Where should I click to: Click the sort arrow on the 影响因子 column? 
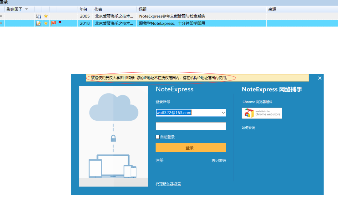coord(27,9)
